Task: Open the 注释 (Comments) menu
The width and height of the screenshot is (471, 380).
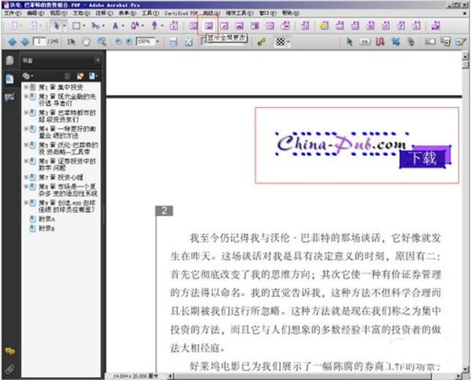Action: pos(104,13)
